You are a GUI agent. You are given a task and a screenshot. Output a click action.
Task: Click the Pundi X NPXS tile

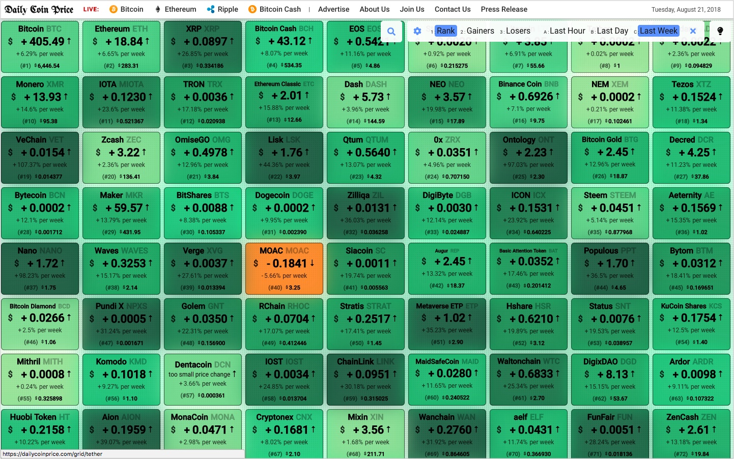coord(122,324)
